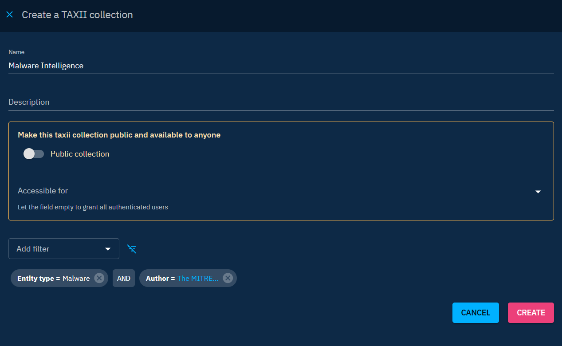Open the Accessible for field
562x346 pixels.
coord(266,191)
